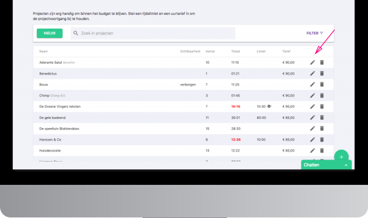Click the Aantal column header
368x218 pixels.
[210, 51]
